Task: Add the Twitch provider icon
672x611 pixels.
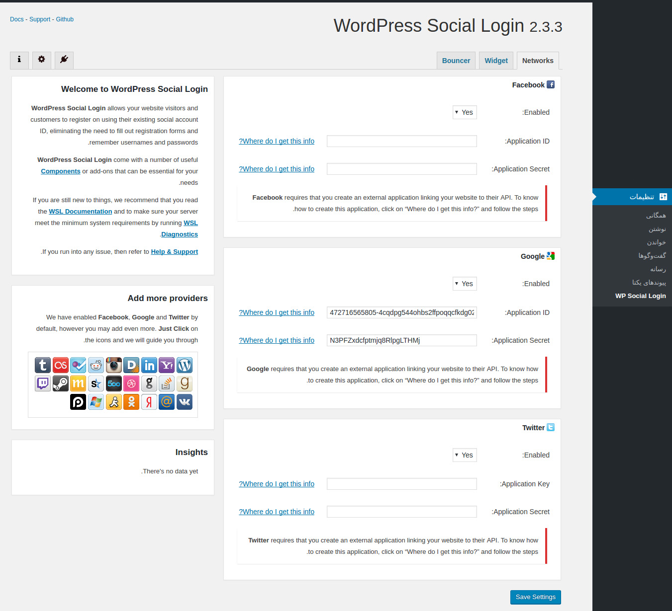Action: pyautogui.click(x=43, y=383)
